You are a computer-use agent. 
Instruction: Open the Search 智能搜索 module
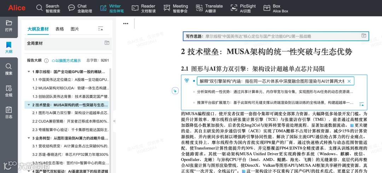coord(48,8)
